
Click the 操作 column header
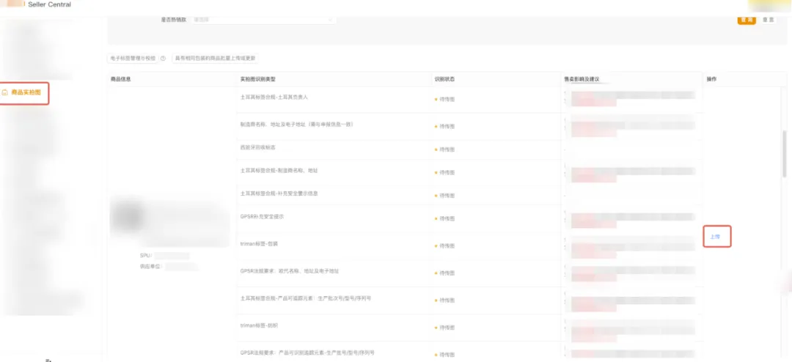[x=711, y=79]
